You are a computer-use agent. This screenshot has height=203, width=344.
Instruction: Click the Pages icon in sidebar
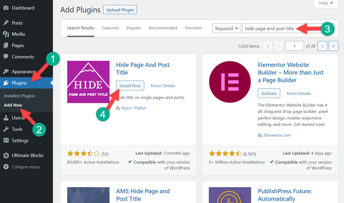coord(6,45)
